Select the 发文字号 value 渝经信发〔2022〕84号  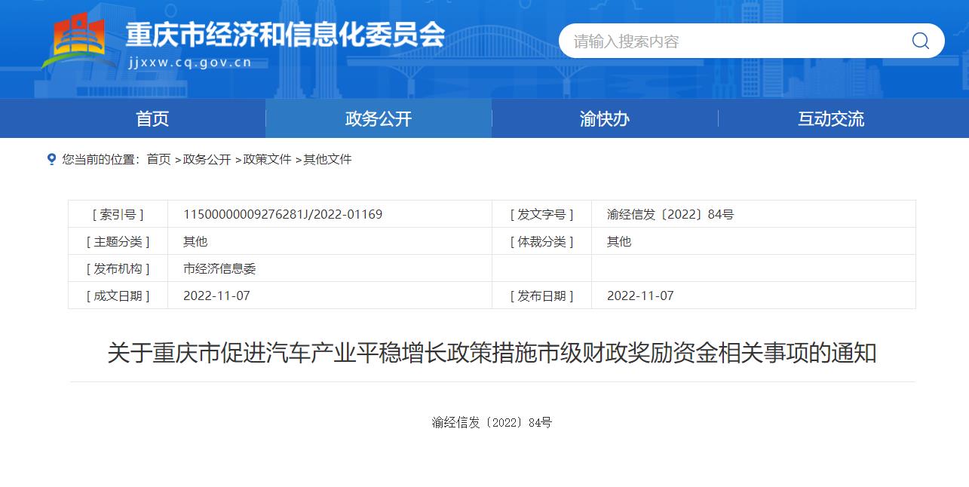(670, 214)
